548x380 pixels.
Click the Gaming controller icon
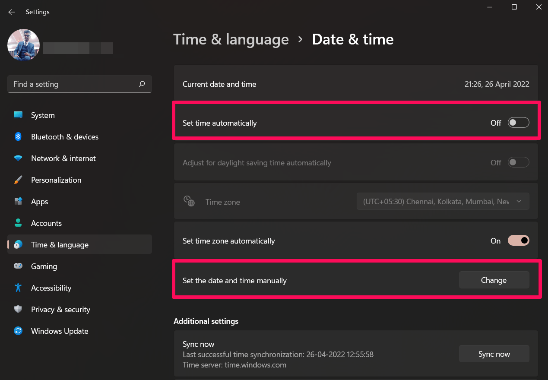coord(18,266)
